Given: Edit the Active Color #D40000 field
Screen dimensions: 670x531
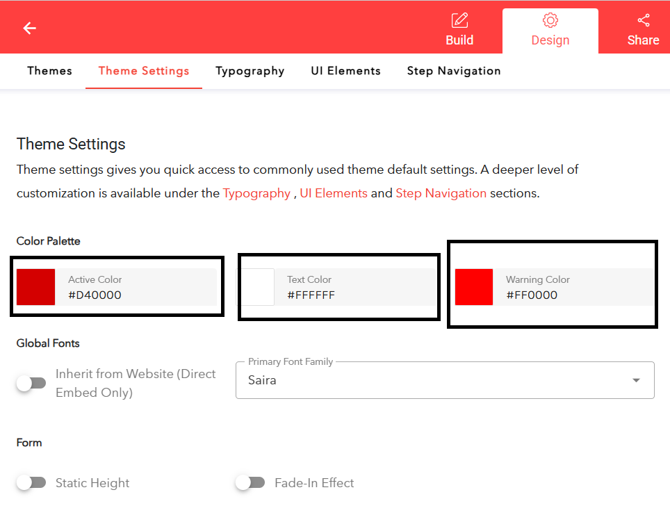Looking at the screenshot, I should pos(136,286).
